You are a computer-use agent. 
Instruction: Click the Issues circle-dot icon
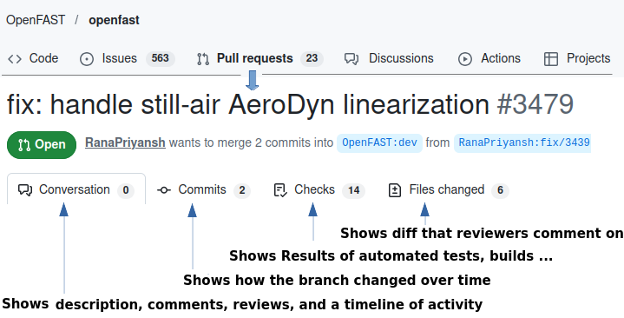click(x=87, y=59)
